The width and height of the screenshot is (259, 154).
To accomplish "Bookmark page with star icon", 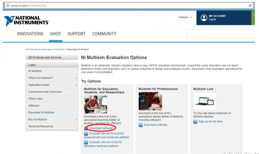I will tap(250, 5).
